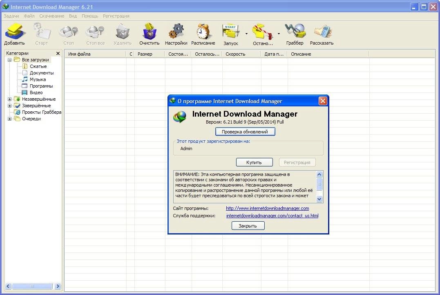Sort by the Размер column header
The image size is (440, 295).
150,54
